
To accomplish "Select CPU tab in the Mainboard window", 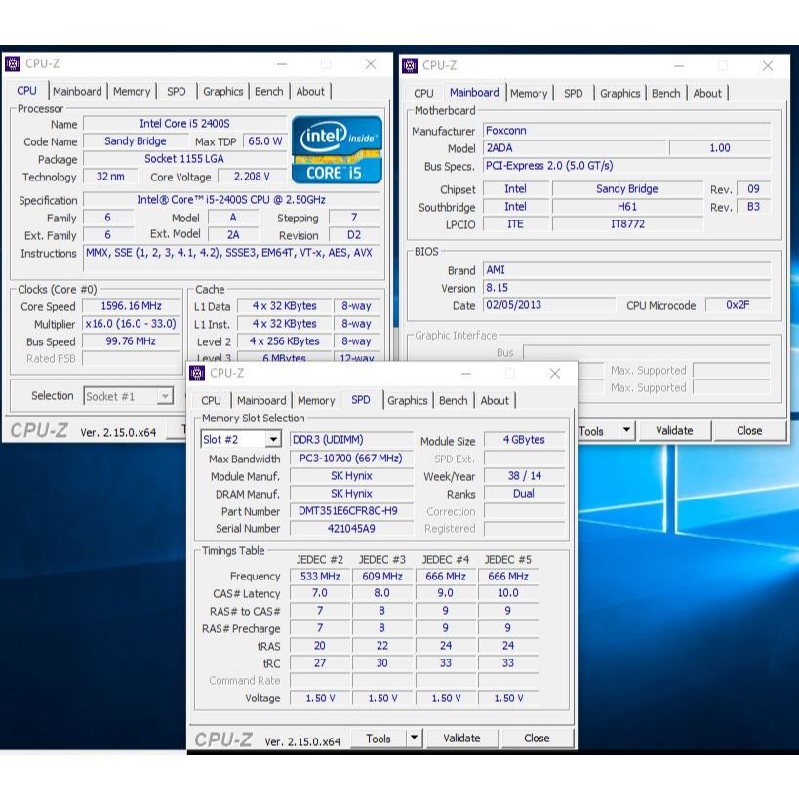I will point(423,94).
